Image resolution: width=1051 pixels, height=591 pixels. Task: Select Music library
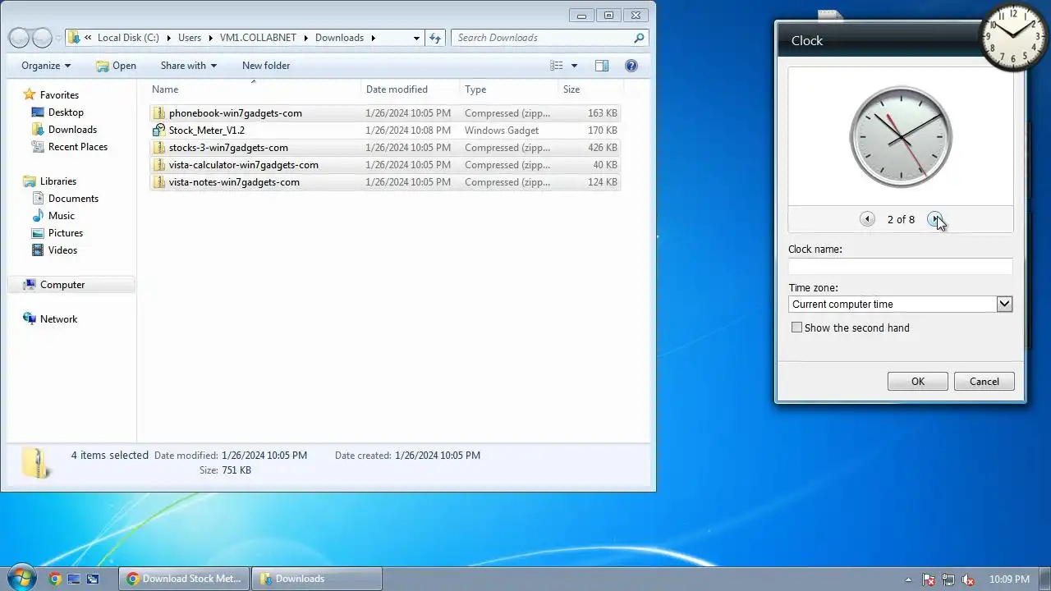click(x=62, y=216)
